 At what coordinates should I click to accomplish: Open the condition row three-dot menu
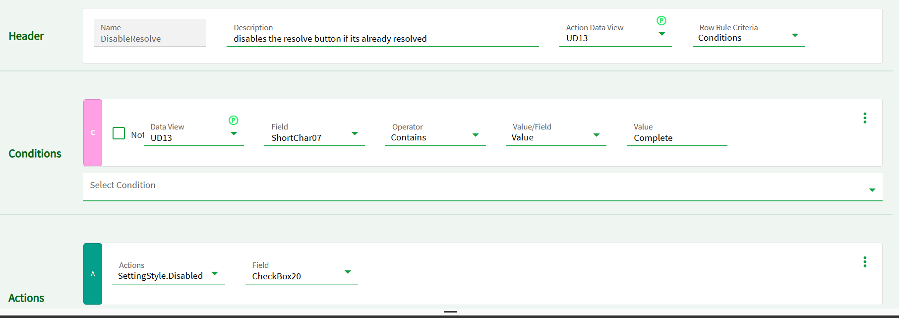865,118
